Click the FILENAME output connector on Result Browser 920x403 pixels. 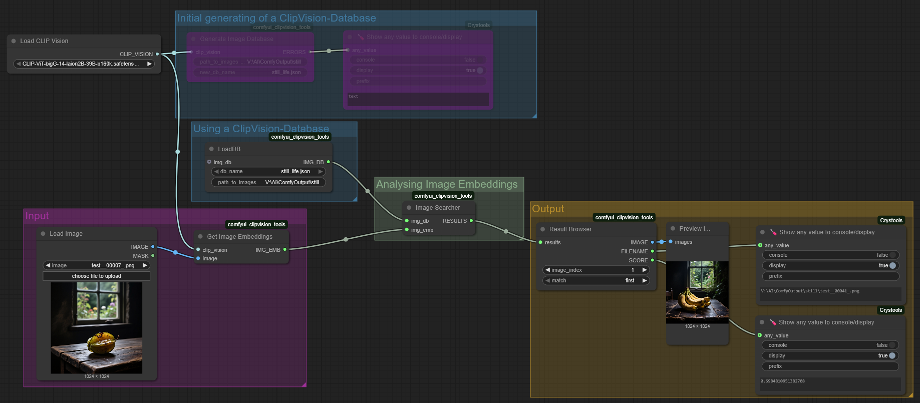652,251
